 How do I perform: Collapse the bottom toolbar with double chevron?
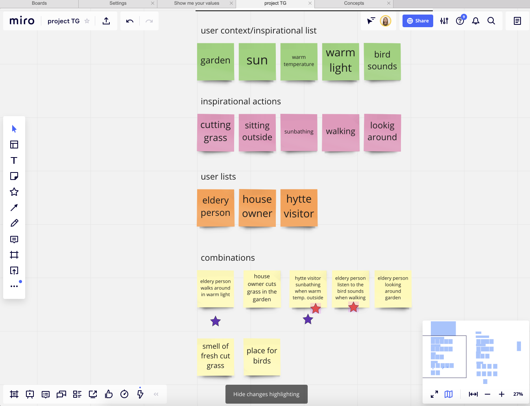pos(156,394)
